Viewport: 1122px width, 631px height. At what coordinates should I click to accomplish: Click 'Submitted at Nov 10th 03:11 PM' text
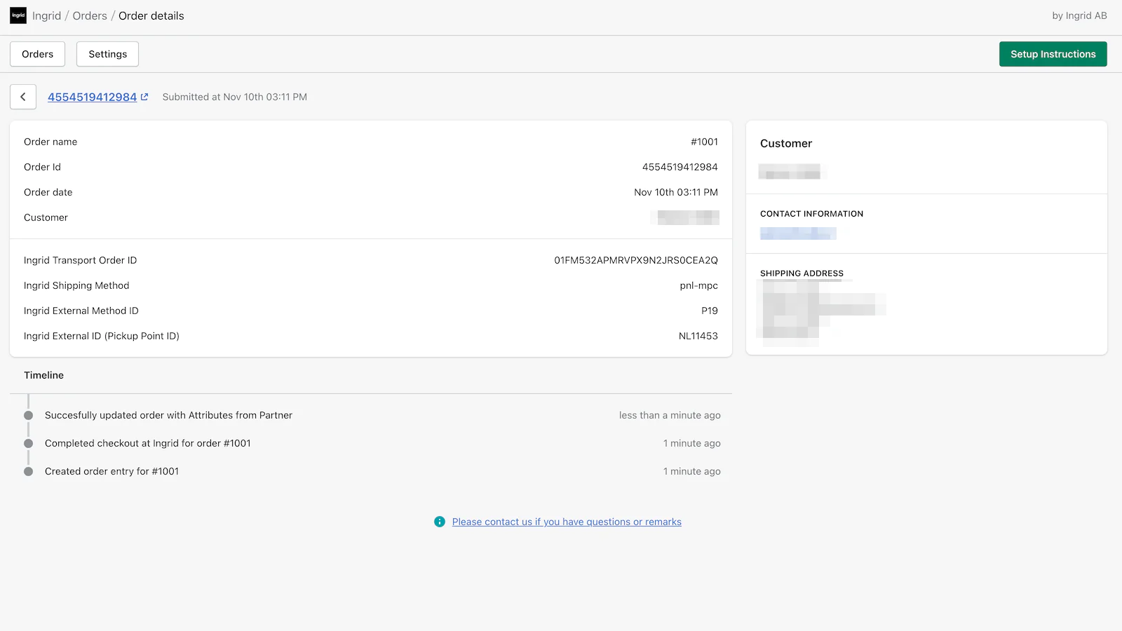[x=234, y=97]
